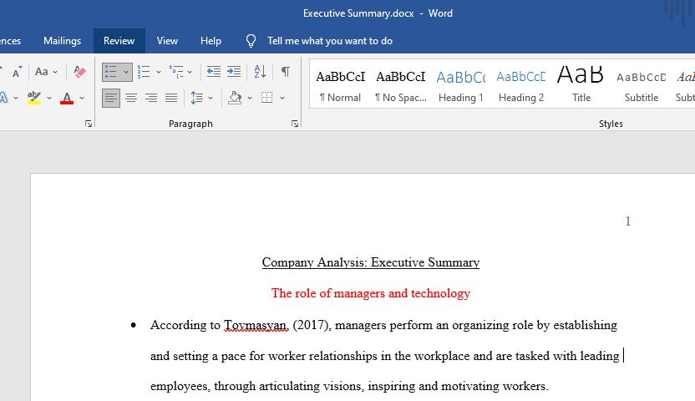The image size is (695, 401).
Task: Open the bullet library dropdown arrow
Action: point(126,72)
